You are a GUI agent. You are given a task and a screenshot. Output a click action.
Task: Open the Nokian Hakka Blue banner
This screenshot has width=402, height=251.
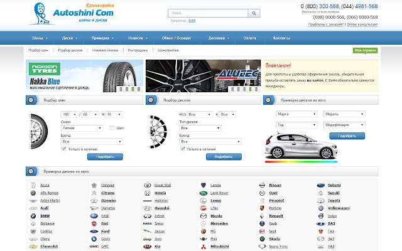pyautogui.click(x=84, y=76)
